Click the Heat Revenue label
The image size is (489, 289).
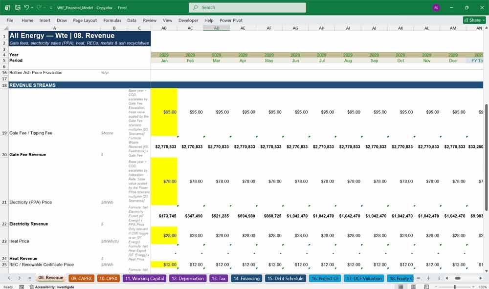point(23,258)
